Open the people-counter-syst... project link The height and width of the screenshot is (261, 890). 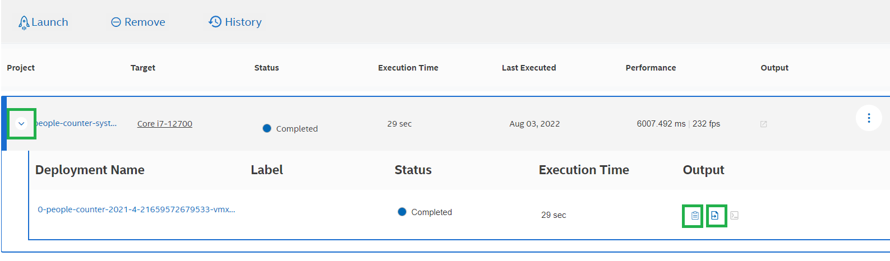coord(76,123)
